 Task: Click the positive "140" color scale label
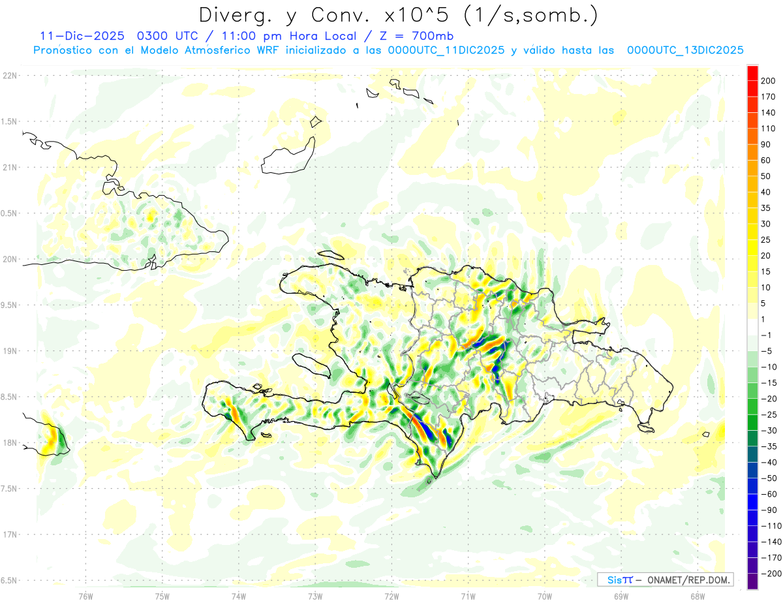tap(769, 112)
